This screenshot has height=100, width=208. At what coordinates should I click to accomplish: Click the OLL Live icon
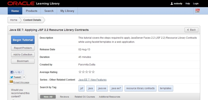point(197,11)
